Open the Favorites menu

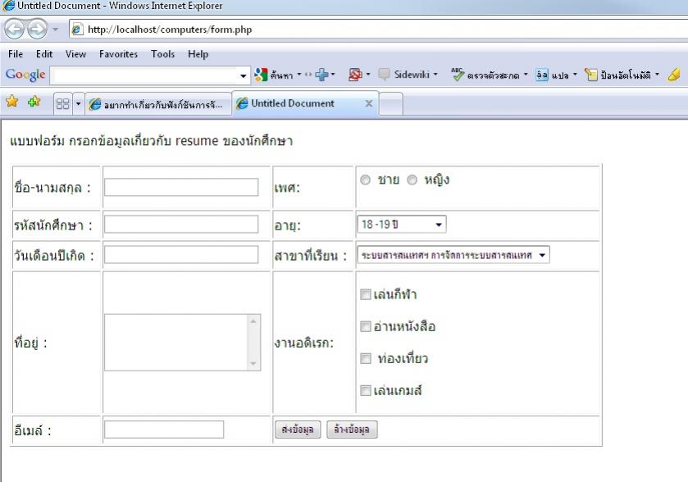click(118, 54)
